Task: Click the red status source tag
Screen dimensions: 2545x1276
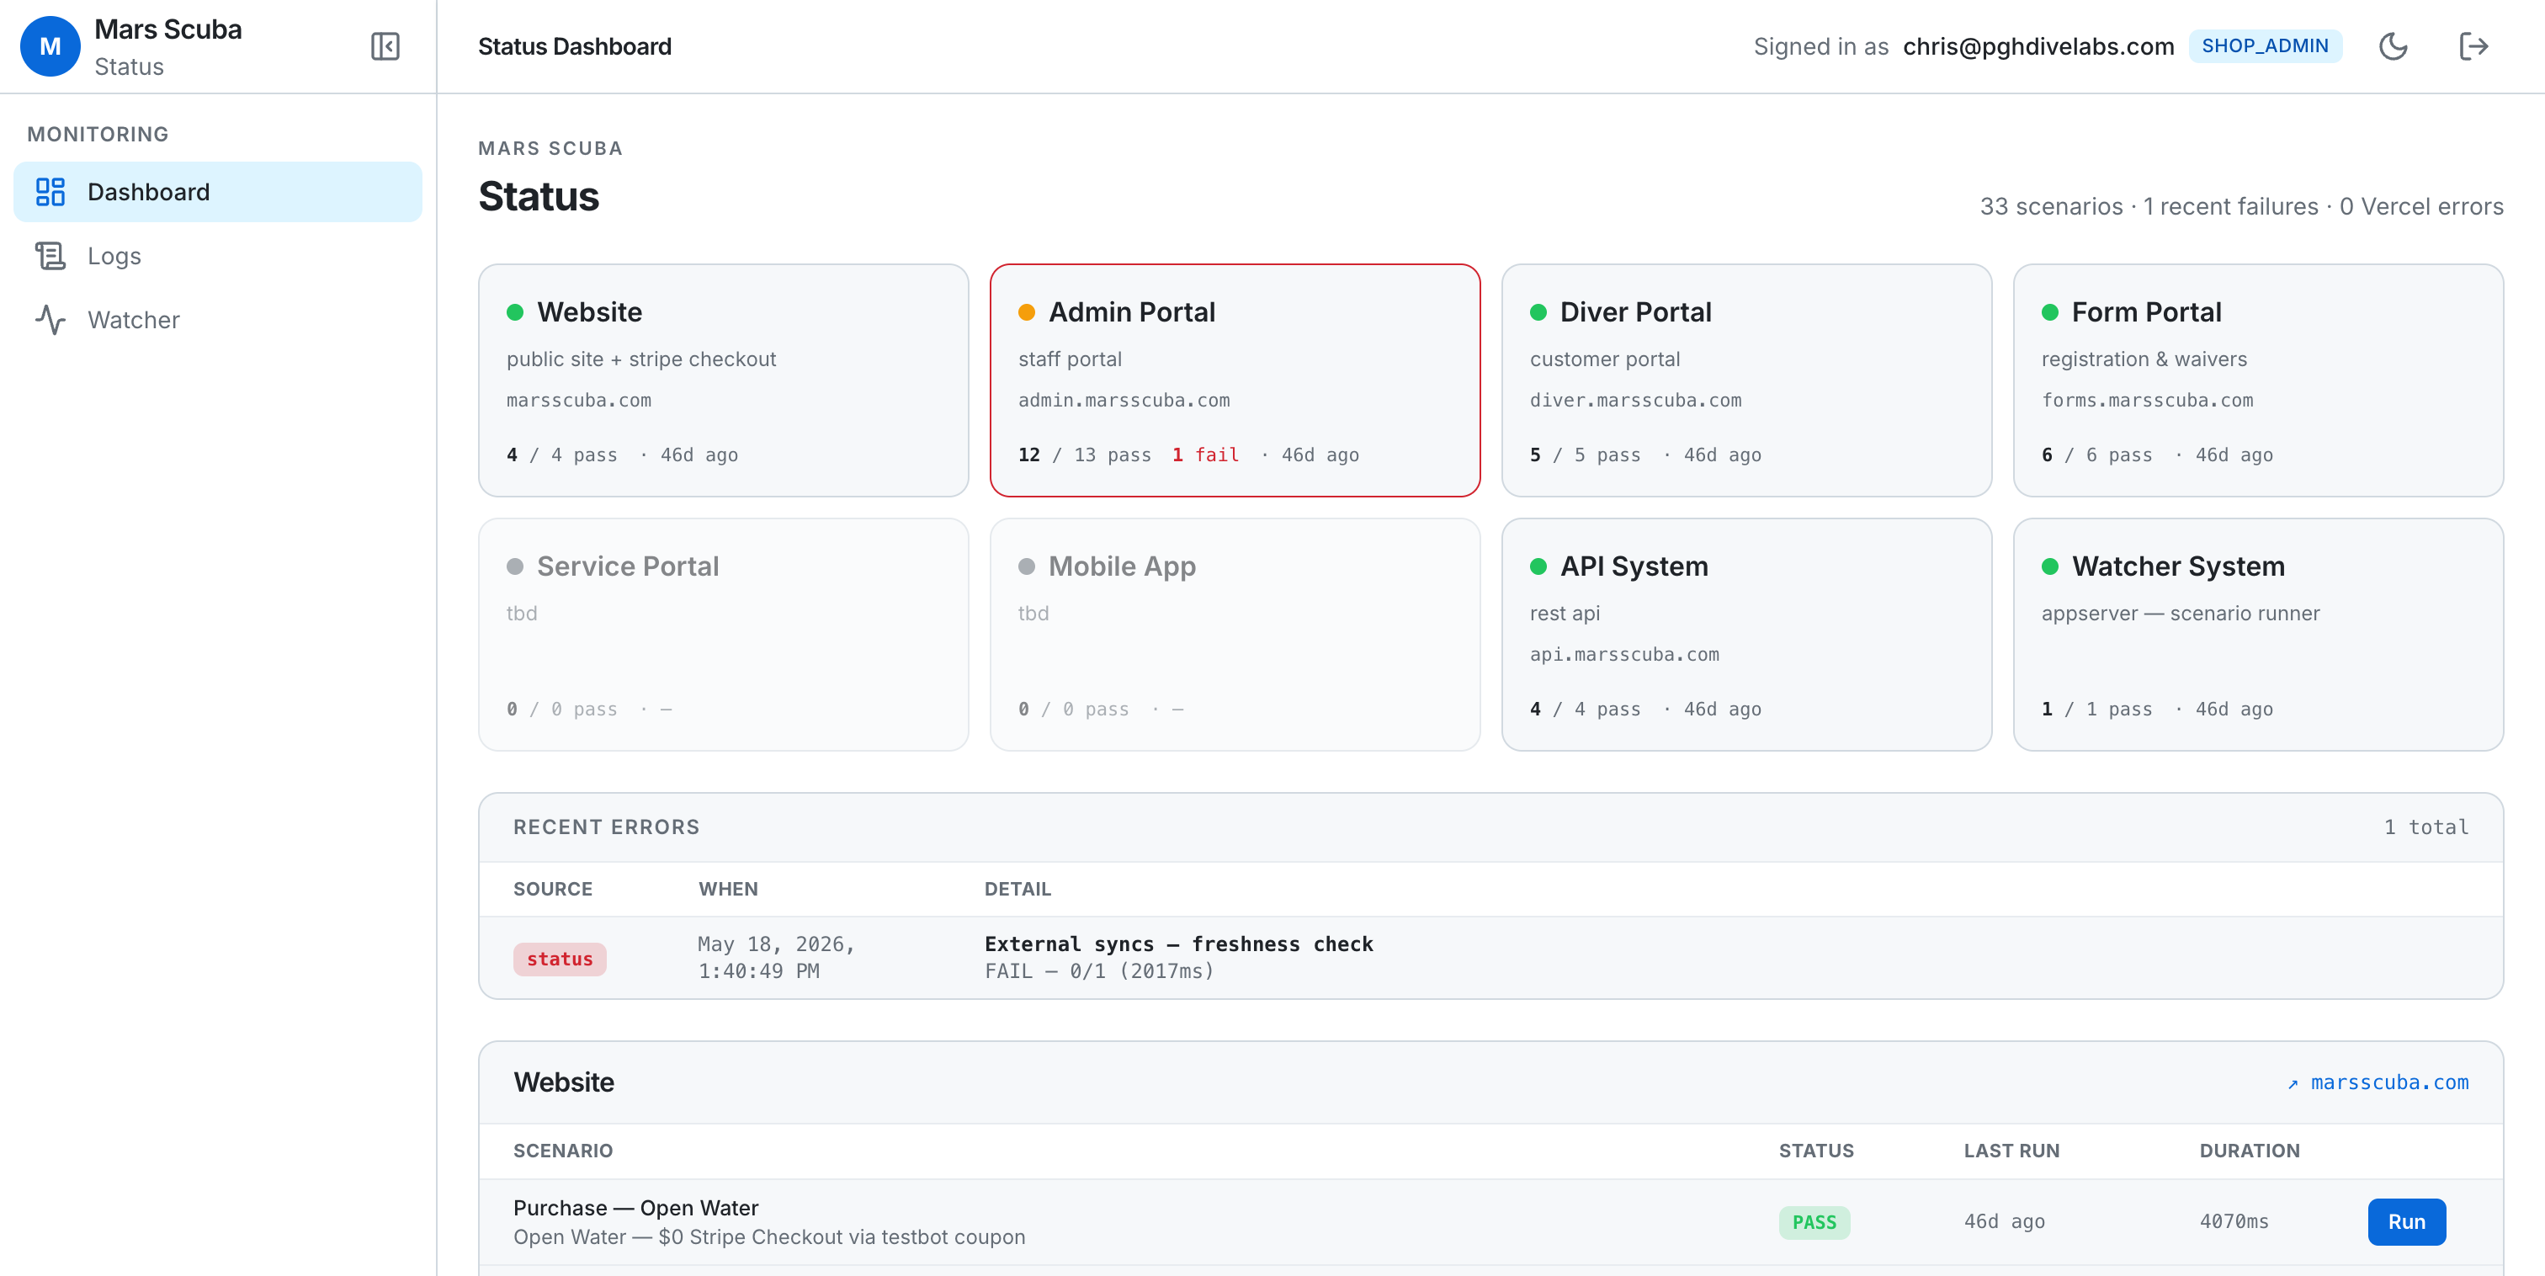Action: 559,959
